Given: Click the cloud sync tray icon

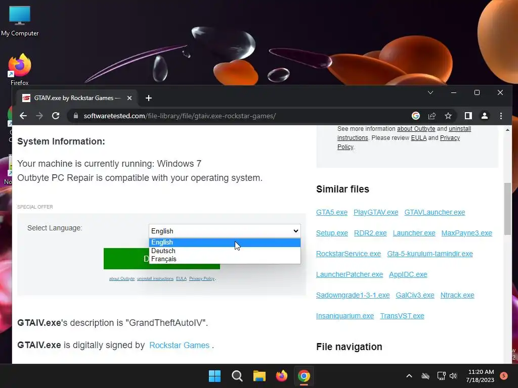Looking at the screenshot, I should click(425, 376).
